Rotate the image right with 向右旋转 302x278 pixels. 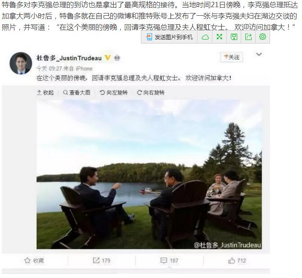pos(151,93)
